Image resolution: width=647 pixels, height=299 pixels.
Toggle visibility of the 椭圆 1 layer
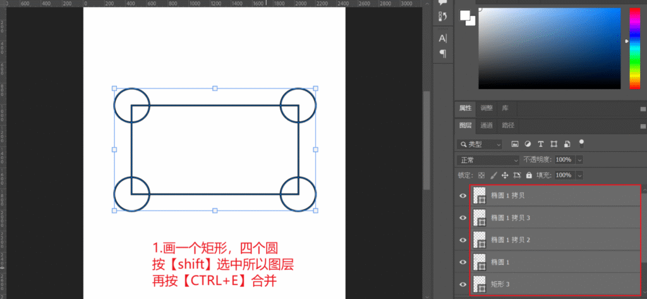(x=463, y=262)
